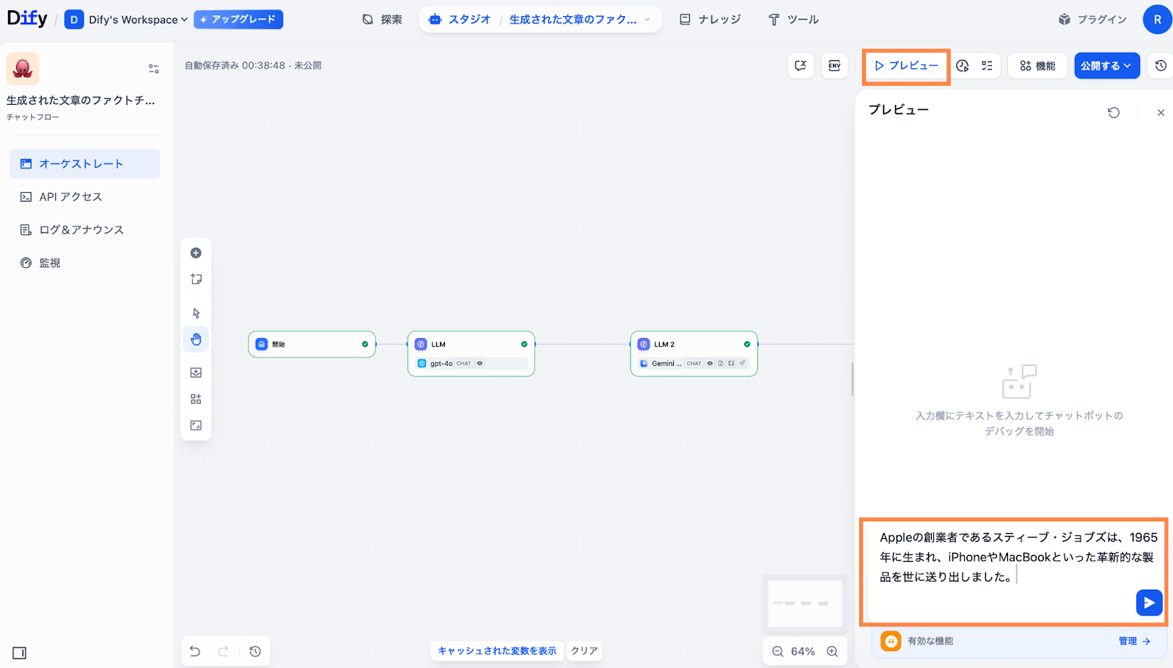Click the add node plus icon
This screenshot has width=1173, height=668.
[x=196, y=253]
